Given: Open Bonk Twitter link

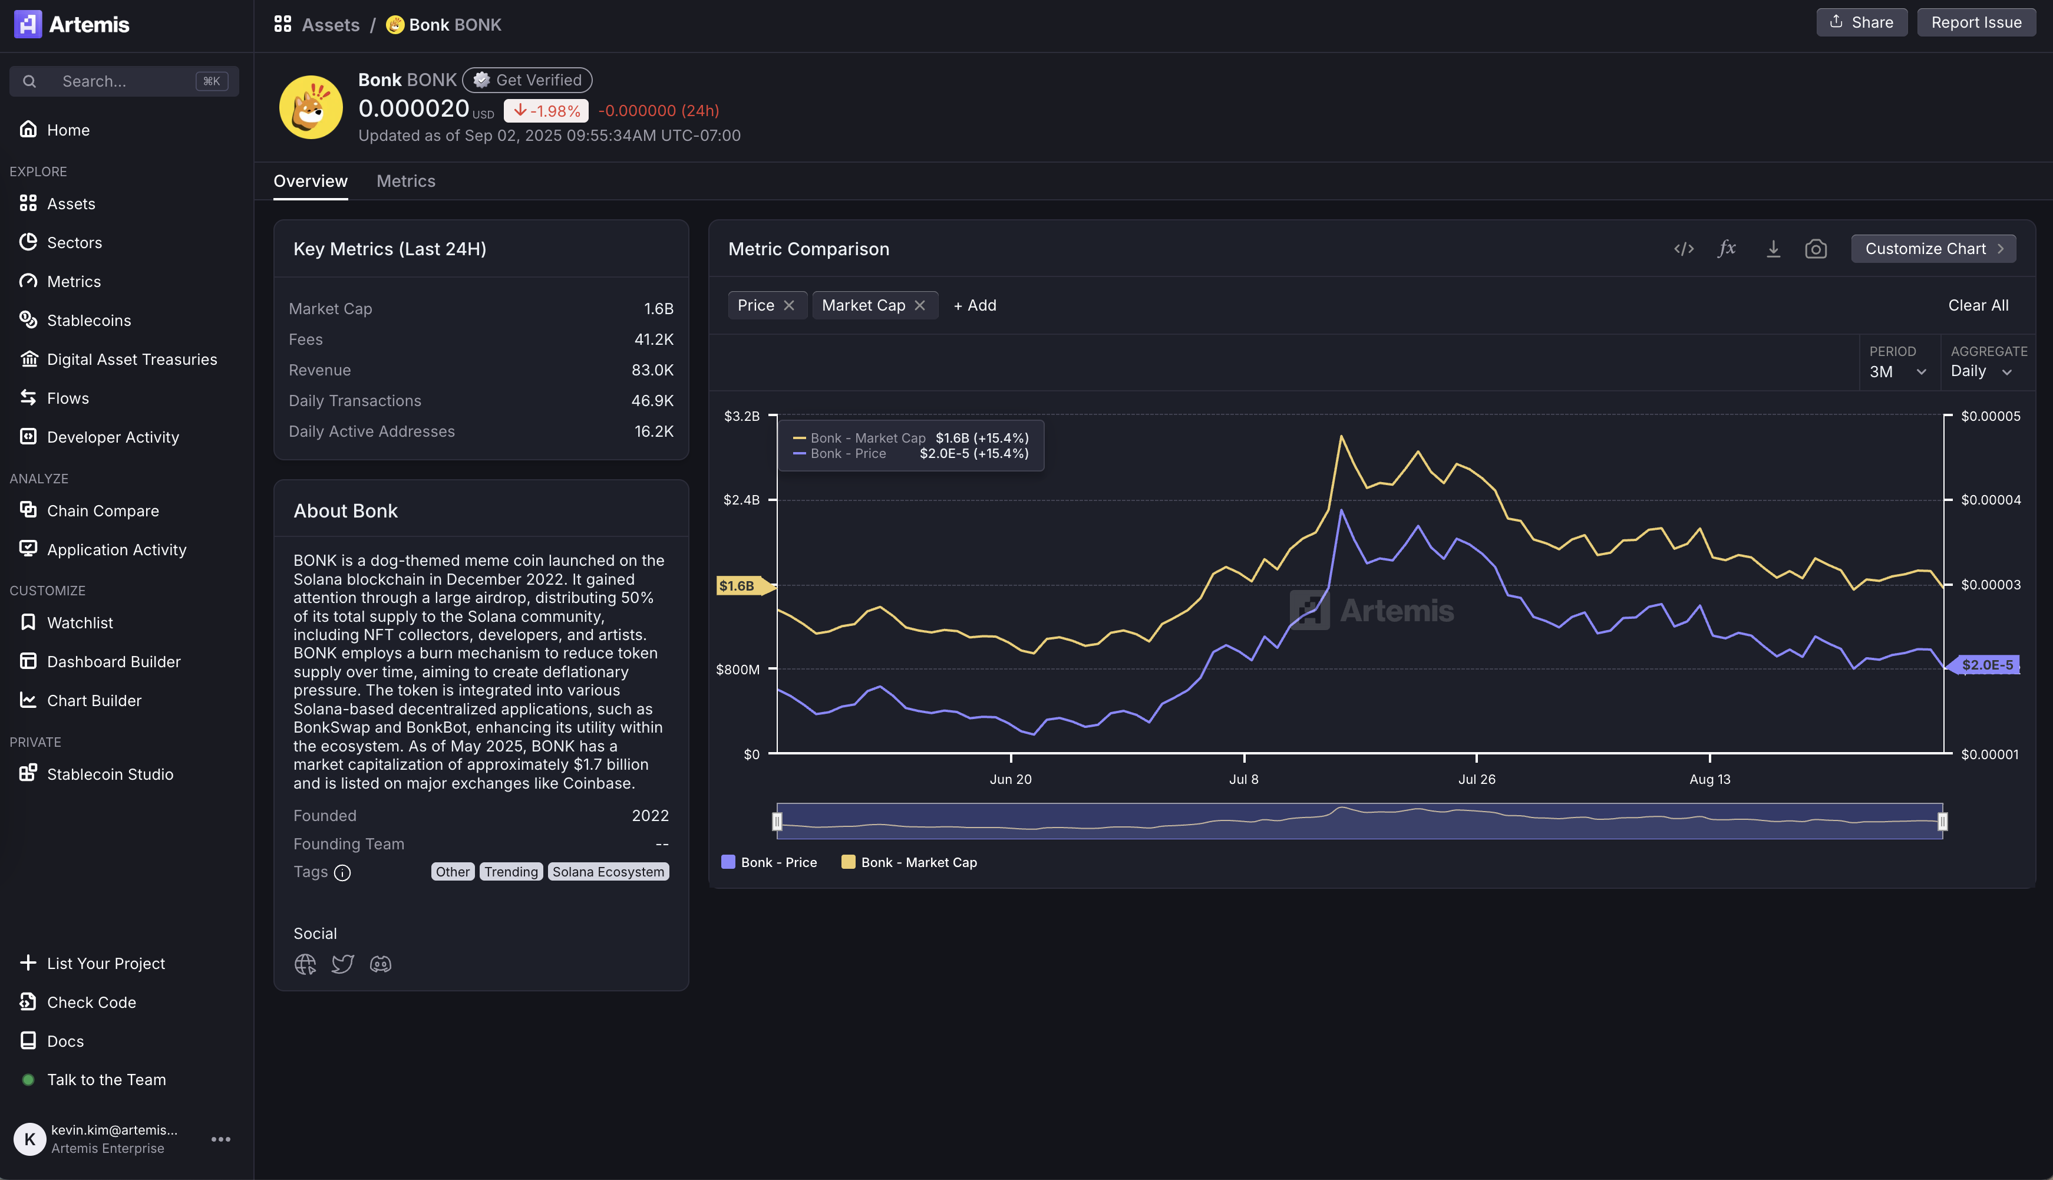Looking at the screenshot, I should click(343, 964).
